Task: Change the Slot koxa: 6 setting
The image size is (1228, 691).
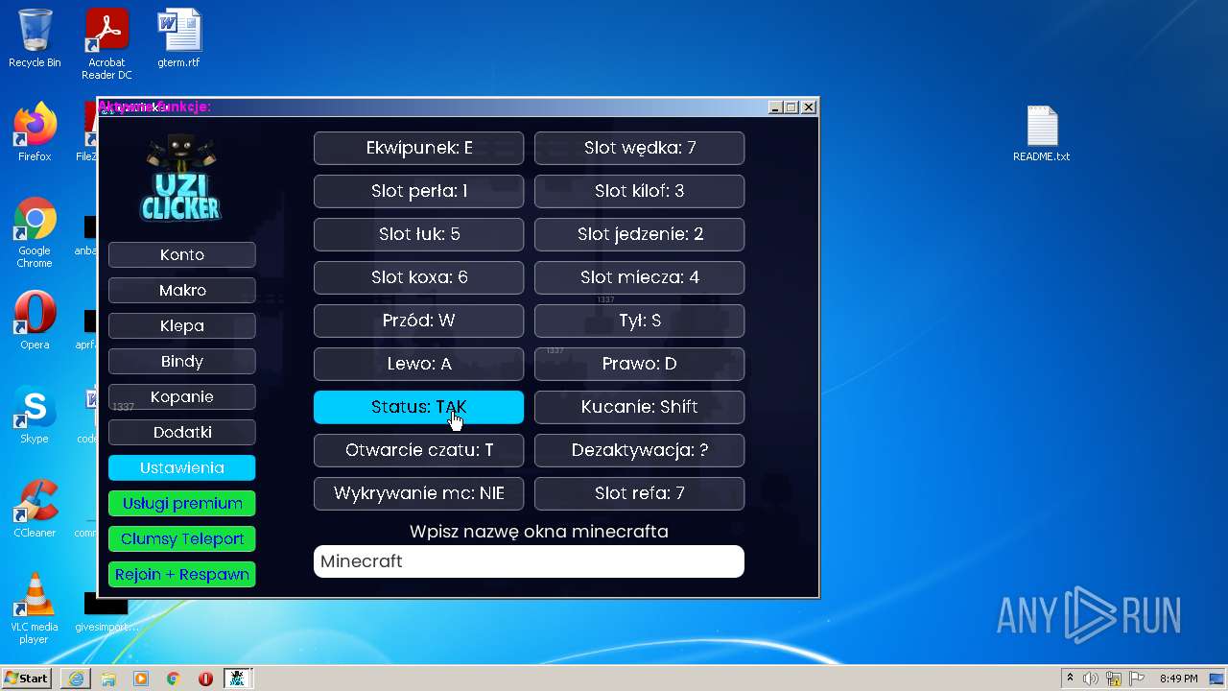Action: [x=419, y=277]
